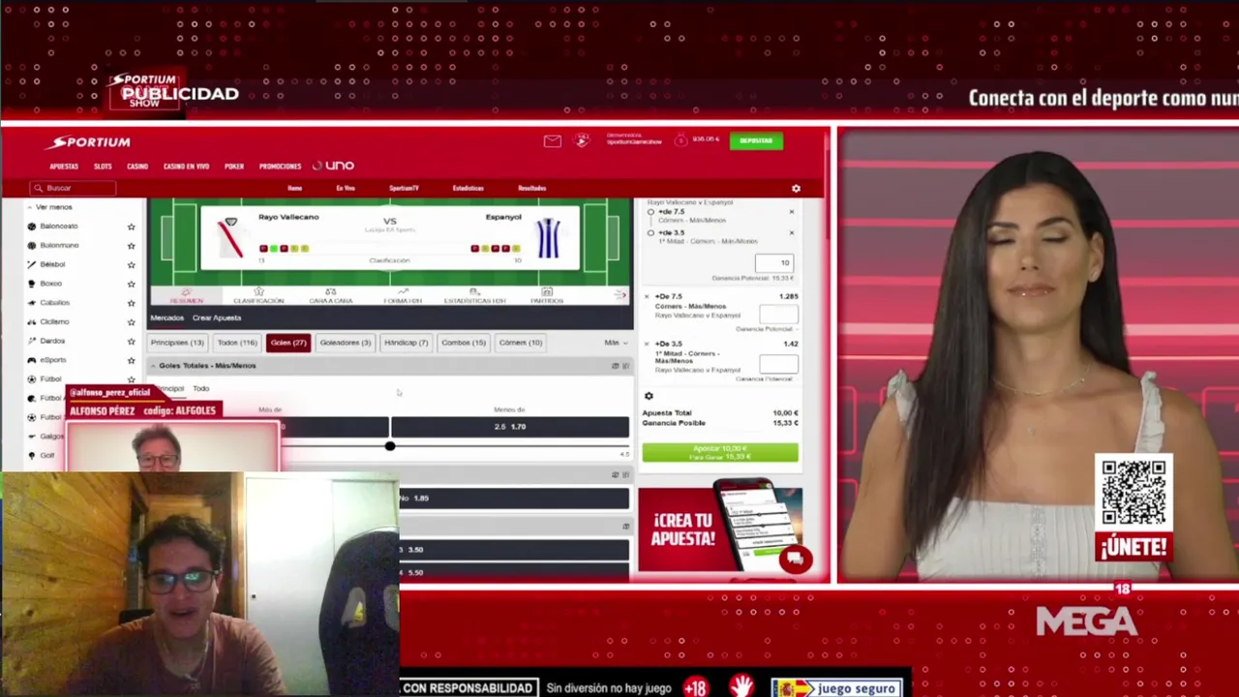Viewport: 1239px width, 697px height.
Task: Open the Slots menu
Action: (103, 167)
